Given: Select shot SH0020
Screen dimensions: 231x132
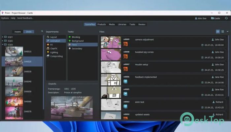Looking at the screenshot, I should [22, 61].
